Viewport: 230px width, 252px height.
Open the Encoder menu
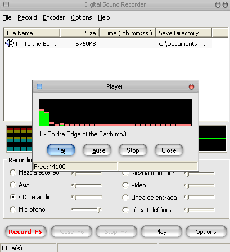coord(54,17)
